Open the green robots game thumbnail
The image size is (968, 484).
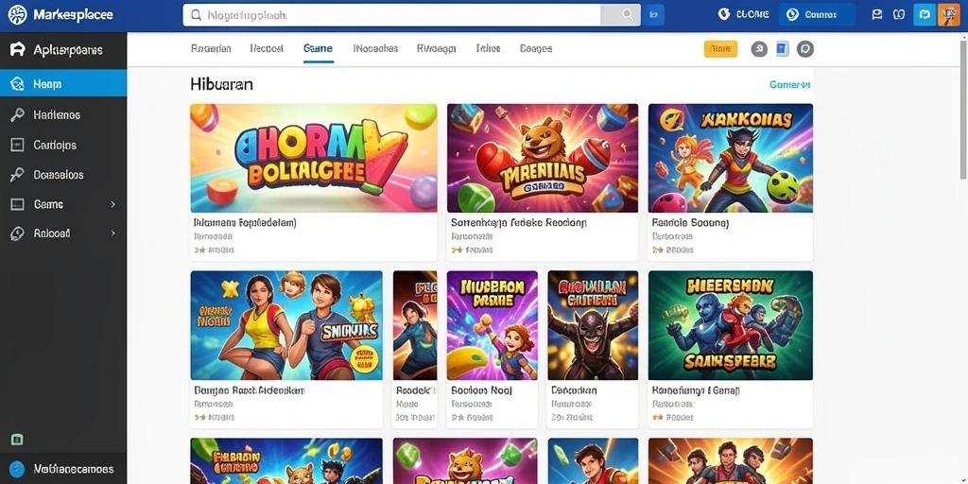coord(731,325)
